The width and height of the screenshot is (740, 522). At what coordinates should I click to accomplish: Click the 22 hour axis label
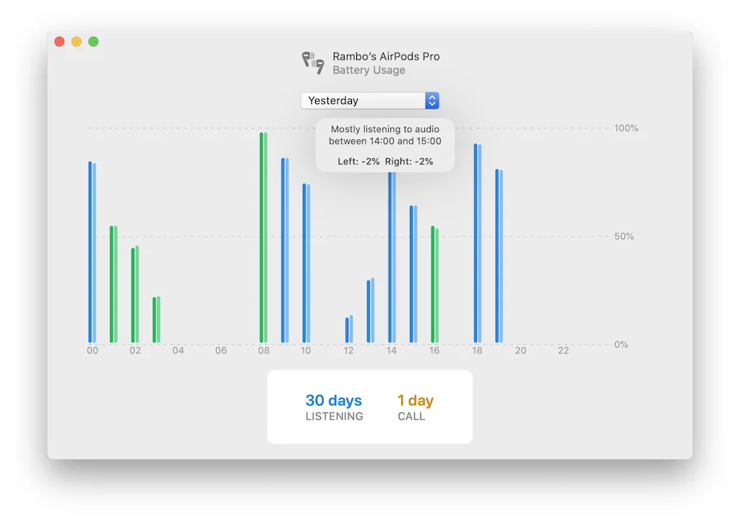click(x=564, y=350)
